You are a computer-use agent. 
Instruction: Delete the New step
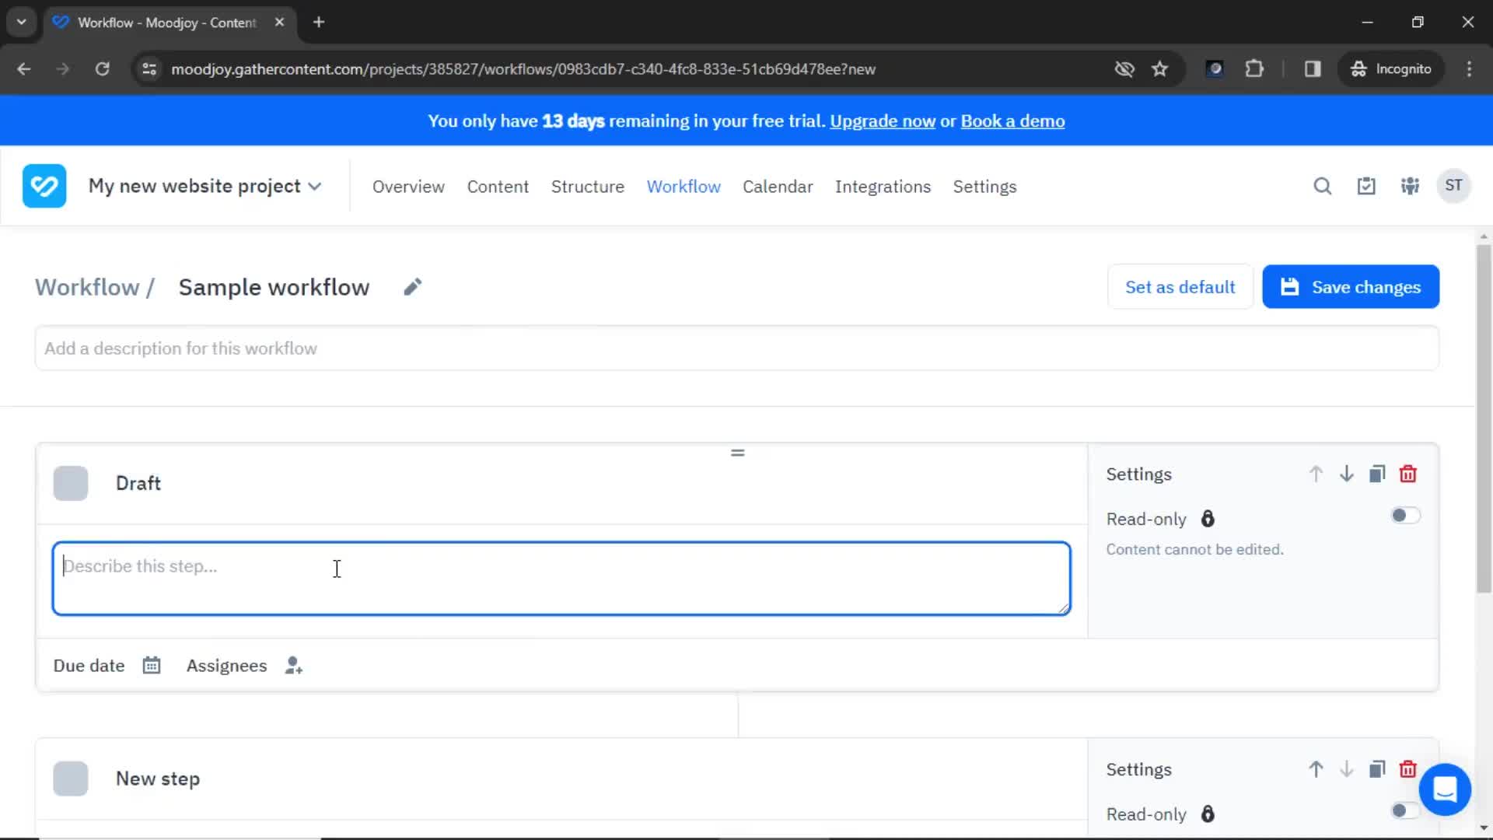tap(1408, 769)
